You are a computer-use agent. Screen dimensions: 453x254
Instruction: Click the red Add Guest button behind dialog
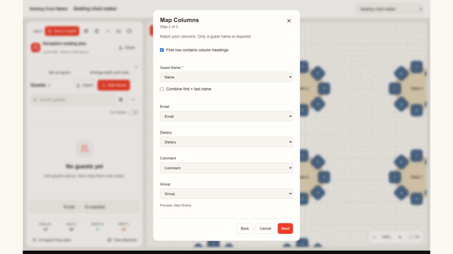(x=114, y=85)
